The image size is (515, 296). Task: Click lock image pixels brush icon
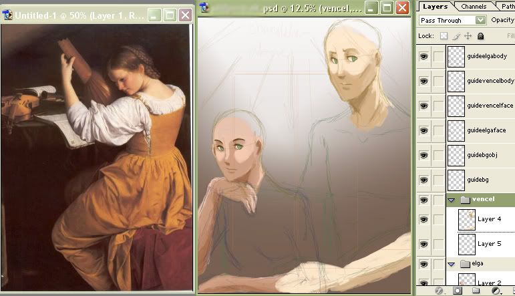(x=456, y=35)
